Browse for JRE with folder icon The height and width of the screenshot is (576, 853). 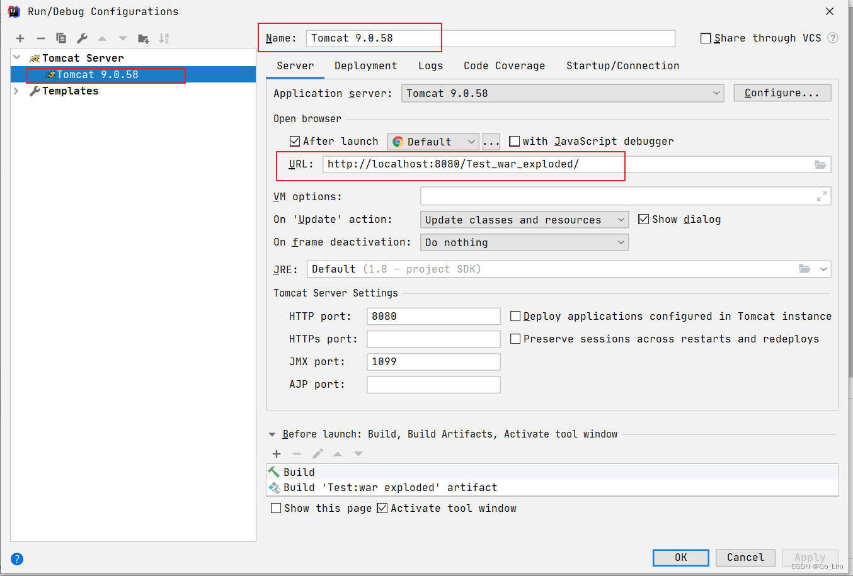(x=804, y=269)
